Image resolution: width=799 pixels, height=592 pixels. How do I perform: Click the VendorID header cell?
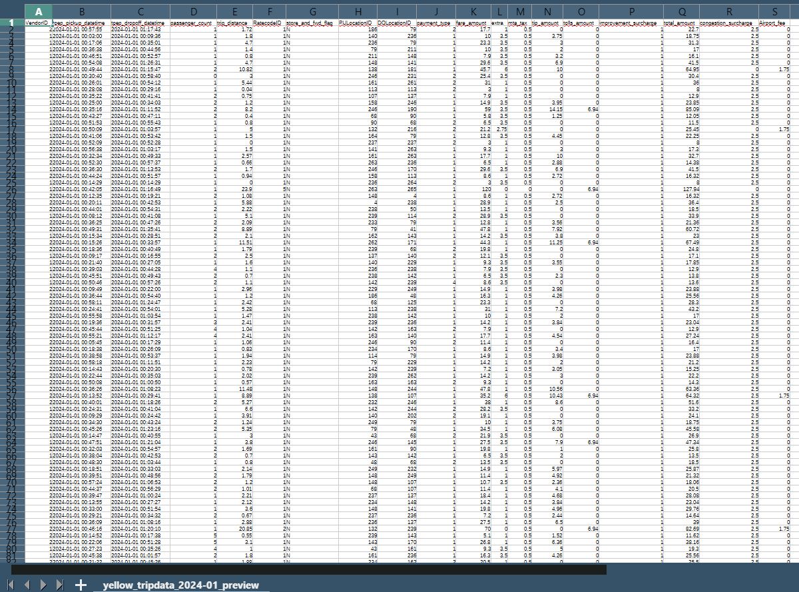(39, 23)
